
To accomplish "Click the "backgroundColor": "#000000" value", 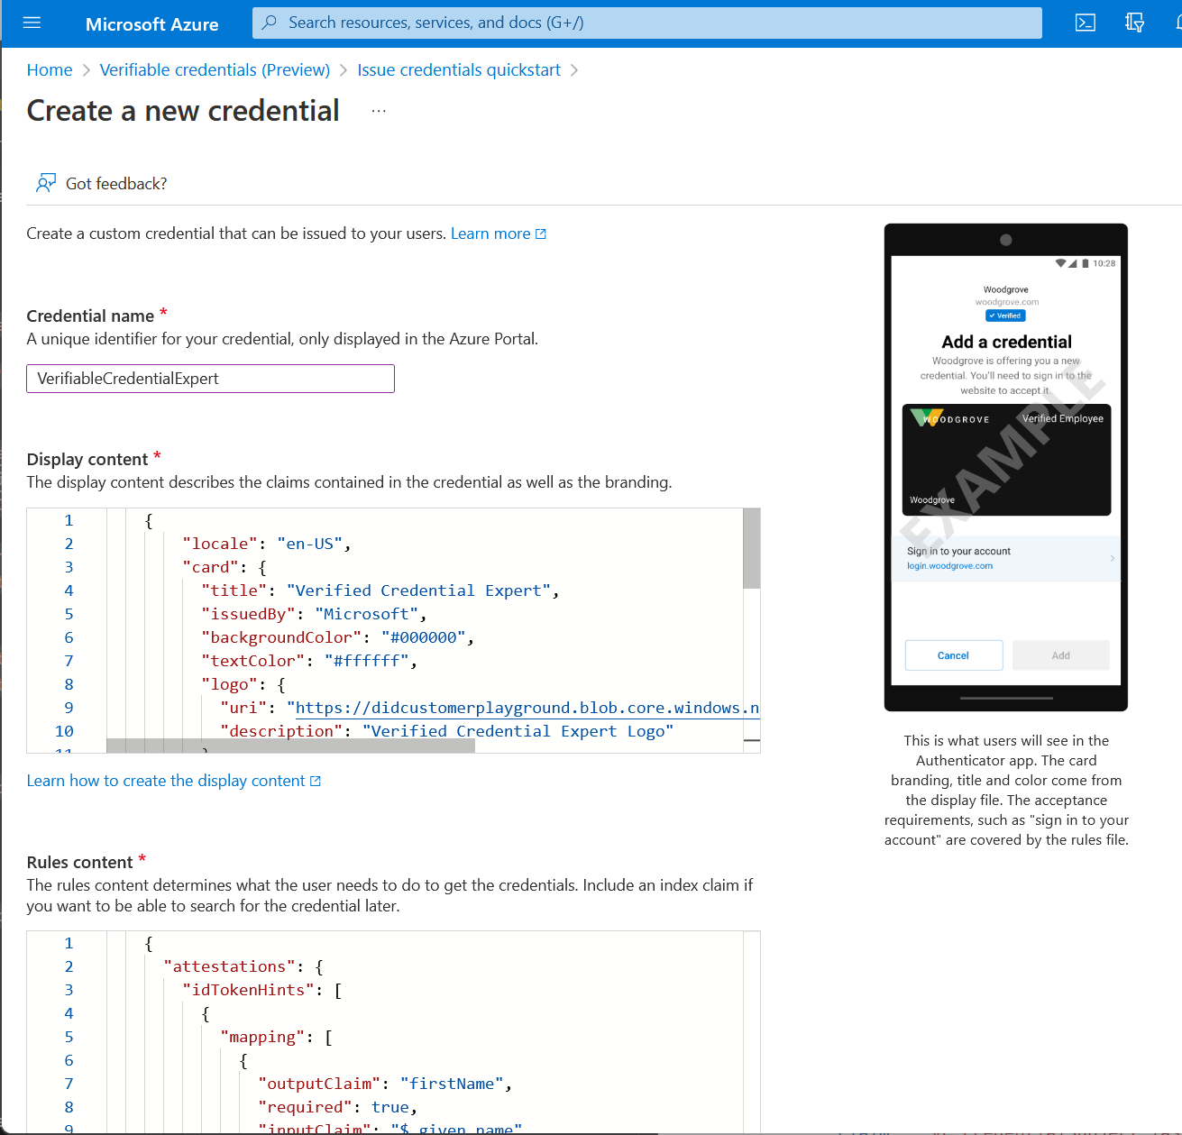I will pyautogui.click(x=423, y=637).
